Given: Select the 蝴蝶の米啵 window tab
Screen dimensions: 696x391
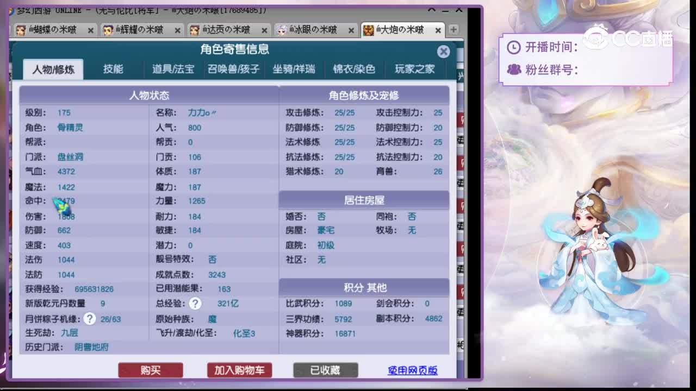Looking at the screenshot, I should pos(54,30).
